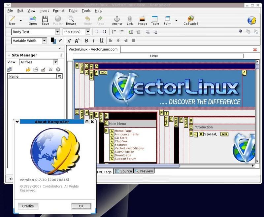Open the View menu
Viewport: 264px width, 217px height.
pos(31,11)
